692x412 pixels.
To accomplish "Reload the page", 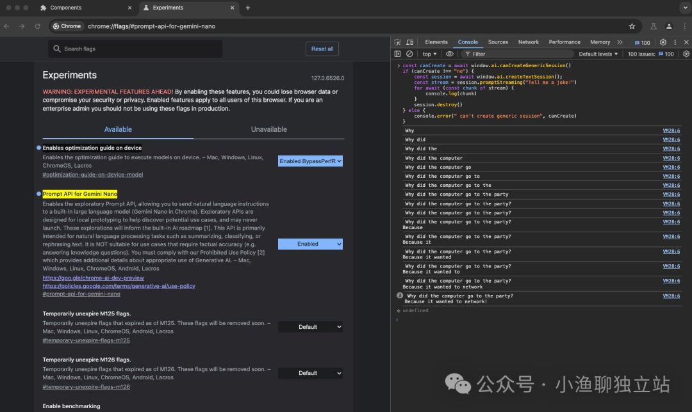I will click(38, 26).
